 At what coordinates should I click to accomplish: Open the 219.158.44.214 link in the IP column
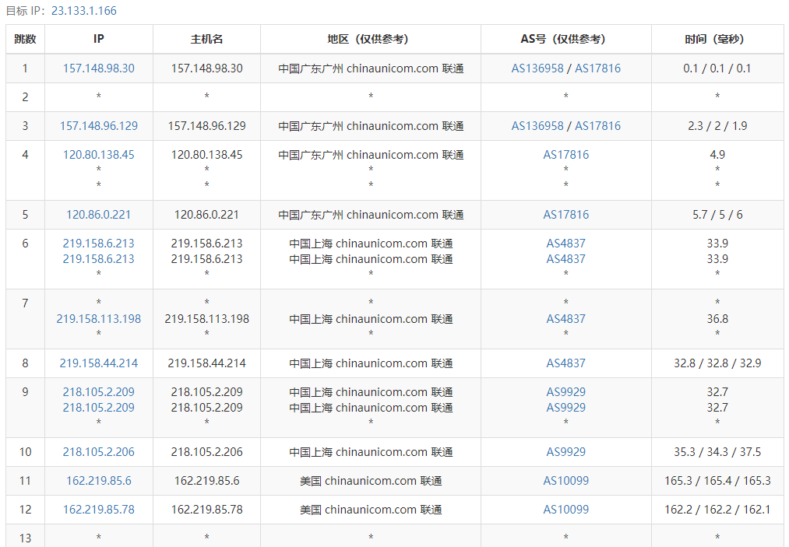pyautogui.click(x=99, y=363)
